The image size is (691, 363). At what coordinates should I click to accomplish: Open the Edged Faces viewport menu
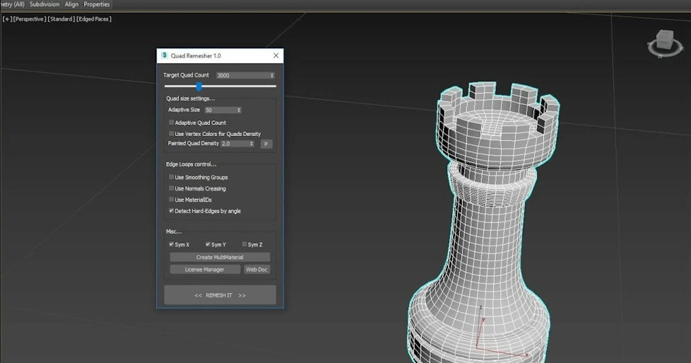point(94,19)
